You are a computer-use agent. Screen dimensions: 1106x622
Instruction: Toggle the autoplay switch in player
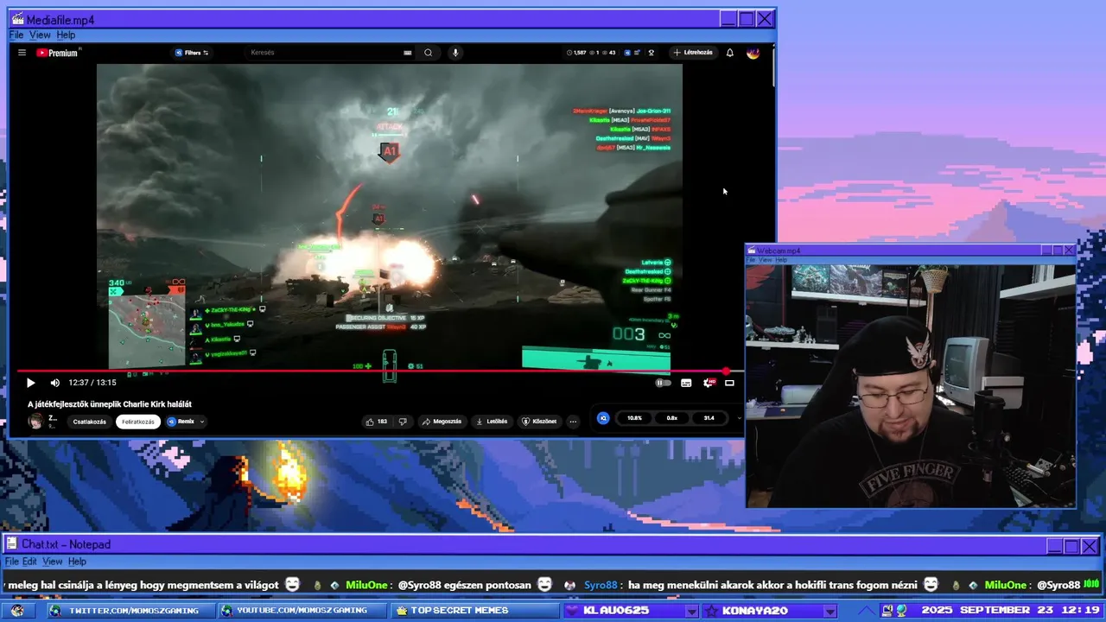(x=663, y=383)
